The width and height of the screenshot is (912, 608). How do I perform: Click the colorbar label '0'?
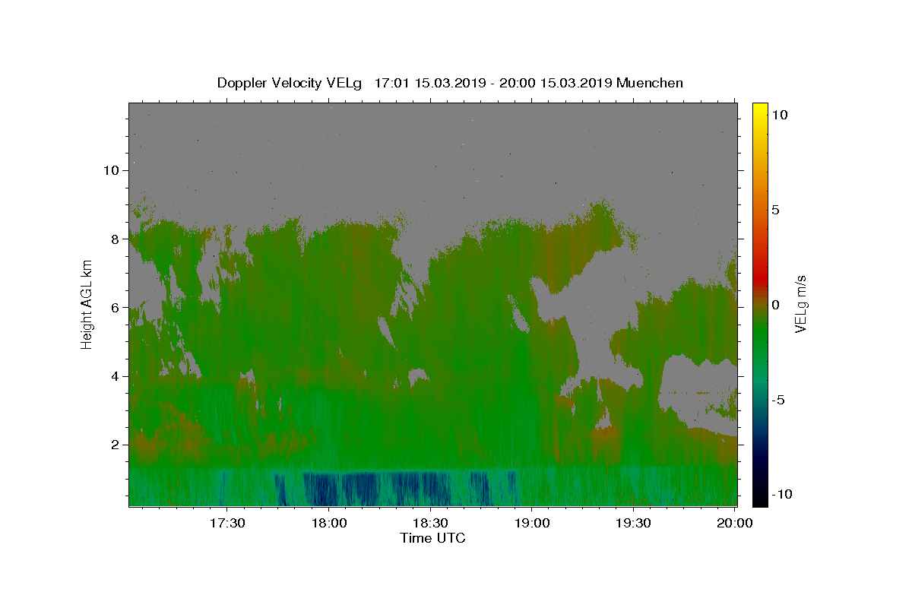[775, 305]
